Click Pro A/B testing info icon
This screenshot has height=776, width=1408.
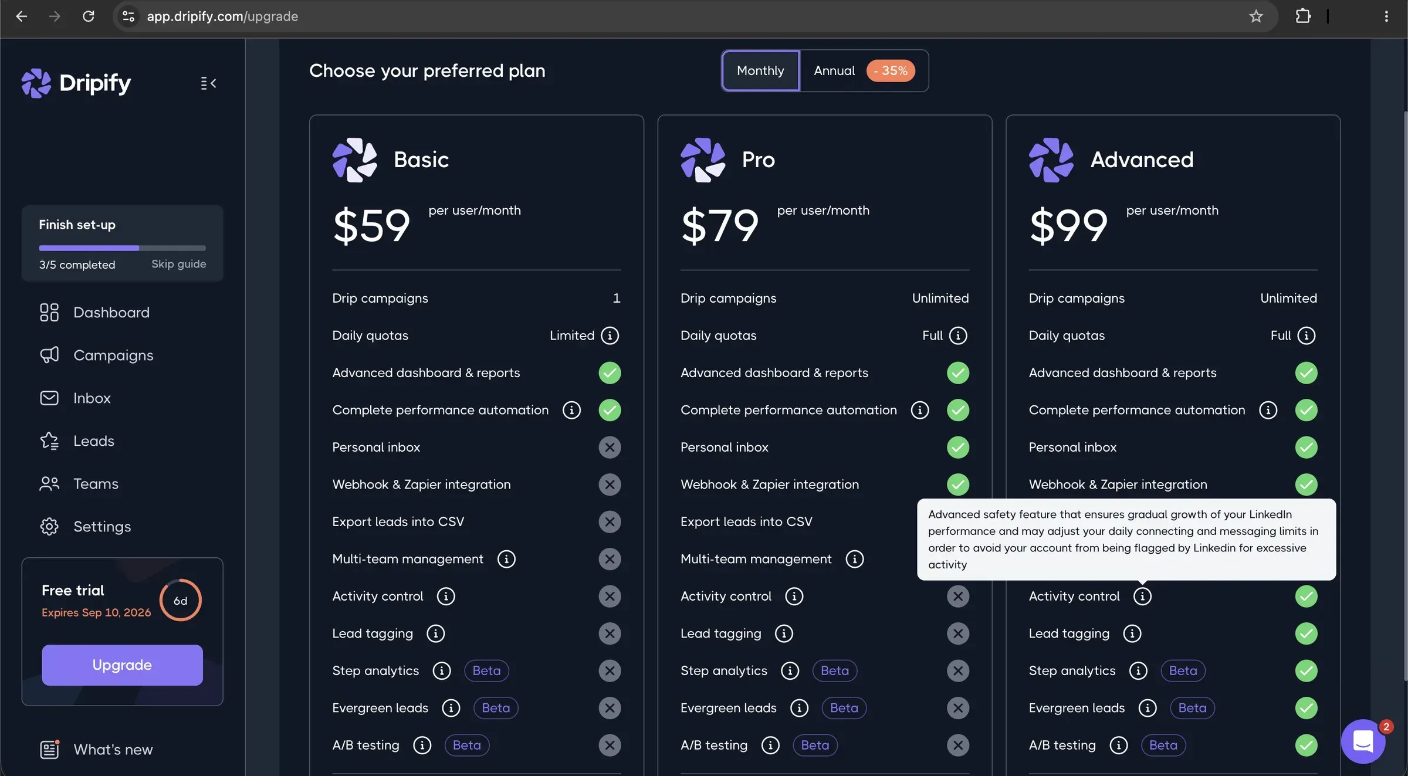point(770,745)
